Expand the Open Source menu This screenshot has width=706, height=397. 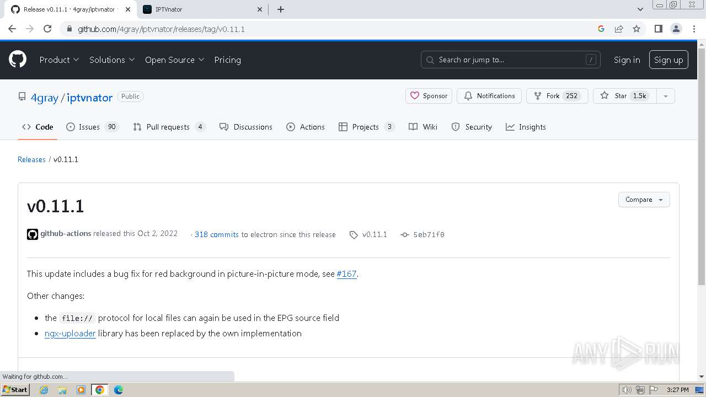175,60
